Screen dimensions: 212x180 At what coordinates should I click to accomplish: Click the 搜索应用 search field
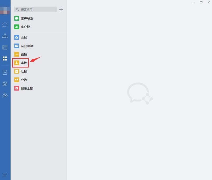coord(35,10)
